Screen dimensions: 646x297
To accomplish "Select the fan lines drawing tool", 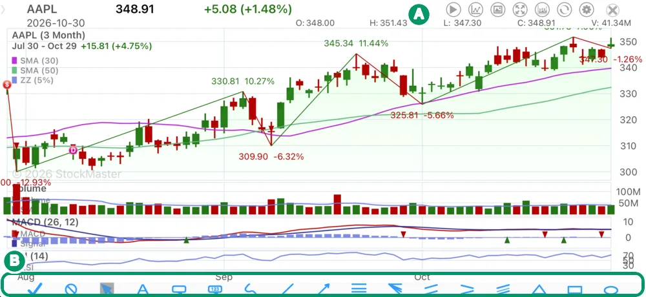I will (395, 289).
